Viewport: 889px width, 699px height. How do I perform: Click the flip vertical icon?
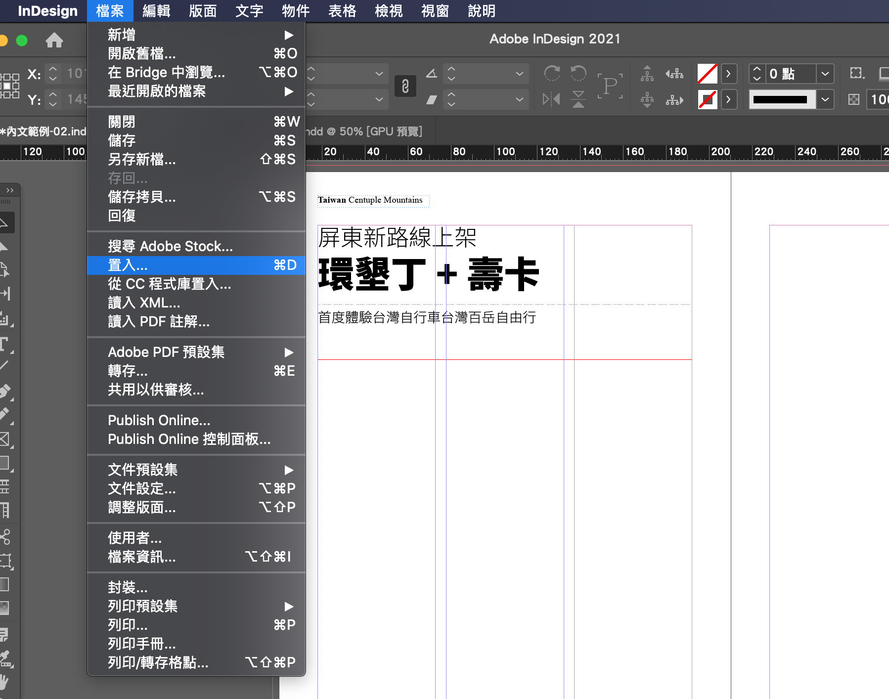tap(578, 99)
